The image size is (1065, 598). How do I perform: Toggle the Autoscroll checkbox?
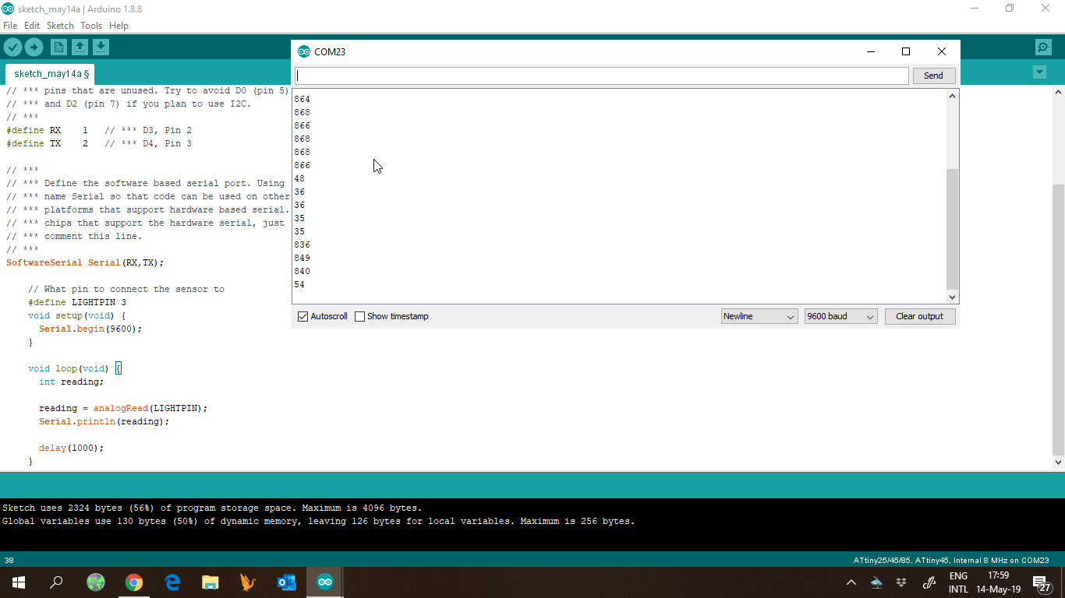pyautogui.click(x=303, y=316)
